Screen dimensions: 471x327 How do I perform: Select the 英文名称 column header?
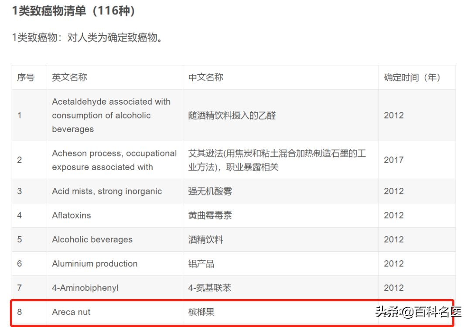(x=69, y=77)
